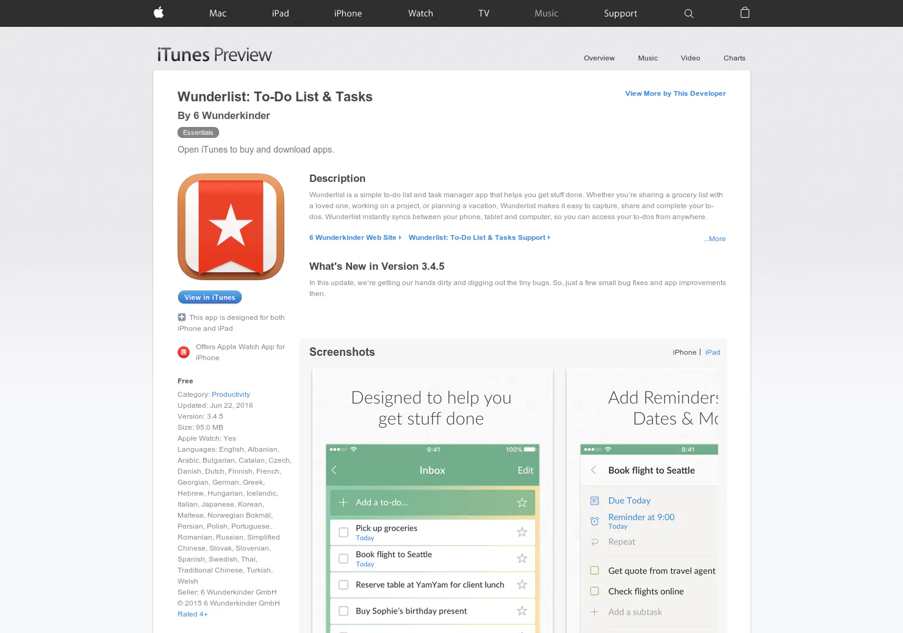Open the Designed to help you screenshot

(433, 501)
